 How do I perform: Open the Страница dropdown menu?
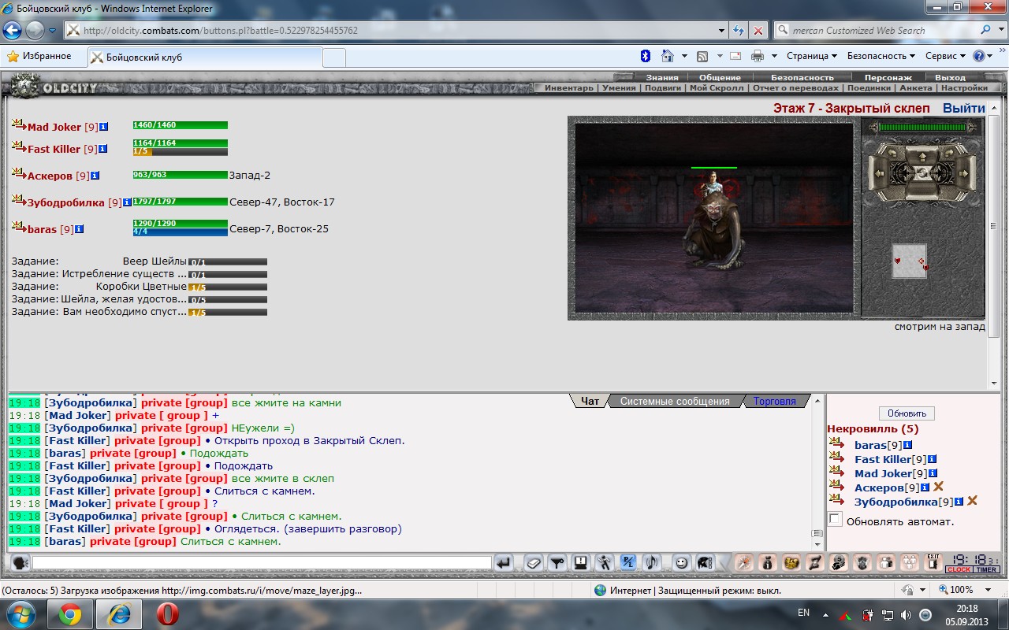pos(812,56)
